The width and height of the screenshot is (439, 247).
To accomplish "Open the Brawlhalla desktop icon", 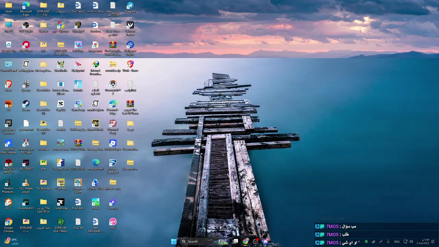I will click(x=61, y=66).
